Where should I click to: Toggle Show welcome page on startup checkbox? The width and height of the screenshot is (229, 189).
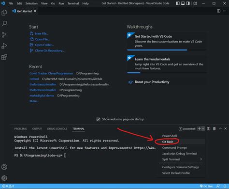pos(98,119)
